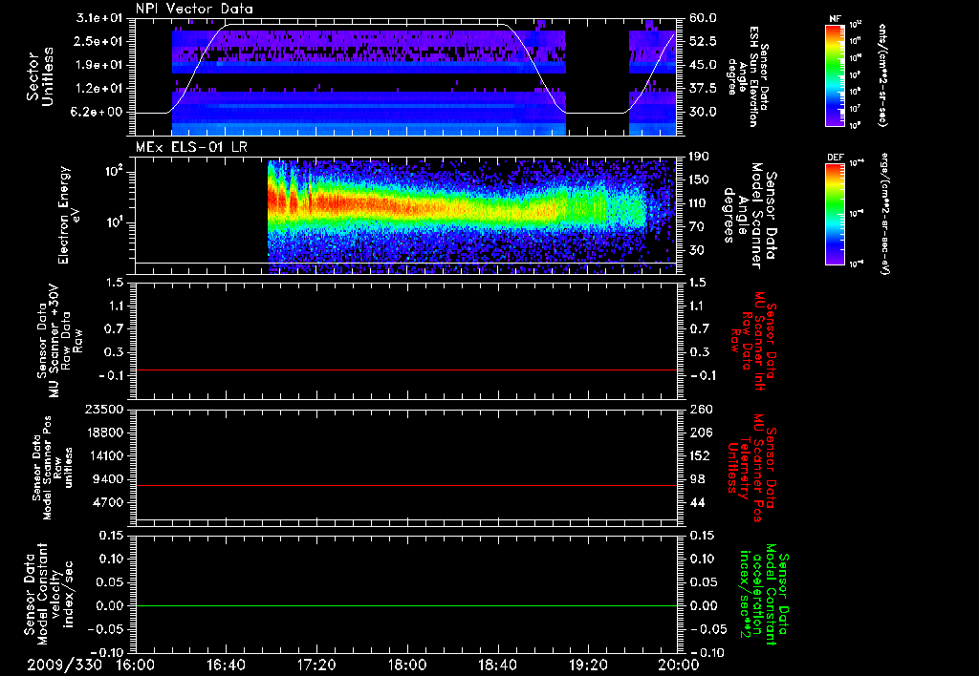Click the NPI Vector Data panel title
Screen dimensions: 979x676
(x=194, y=9)
